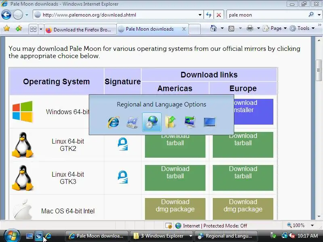Click the Forward navigation button
323x242 pixels.
click(18, 15)
